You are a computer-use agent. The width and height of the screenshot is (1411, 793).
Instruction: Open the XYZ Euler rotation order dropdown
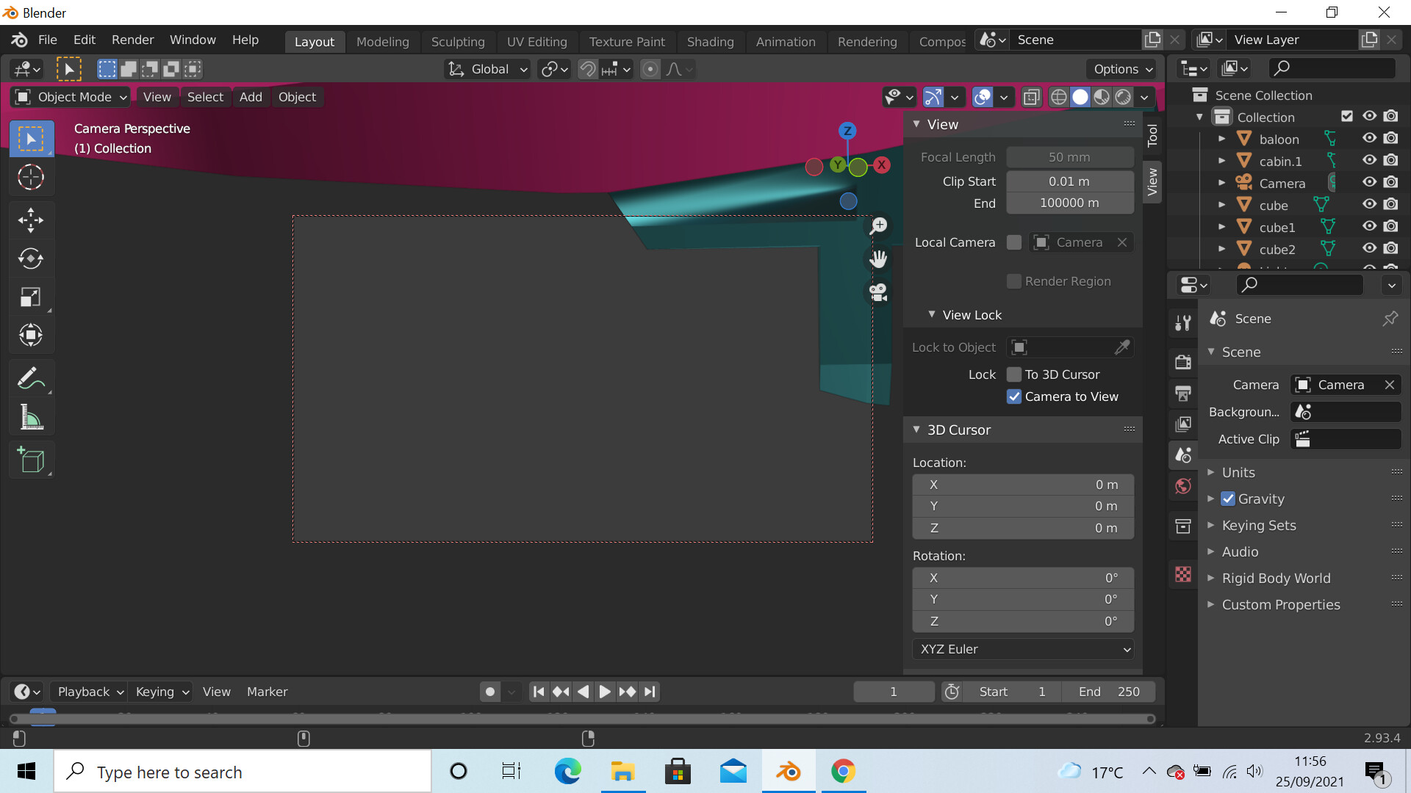point(1022,649)
